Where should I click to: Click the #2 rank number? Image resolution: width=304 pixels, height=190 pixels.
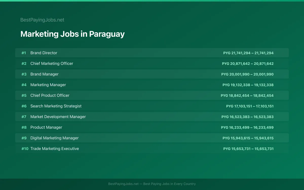[24, 64]
